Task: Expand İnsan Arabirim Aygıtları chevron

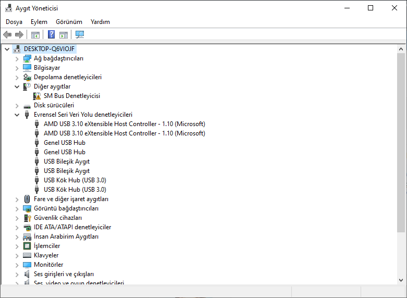Action: [x=17, y=237]
